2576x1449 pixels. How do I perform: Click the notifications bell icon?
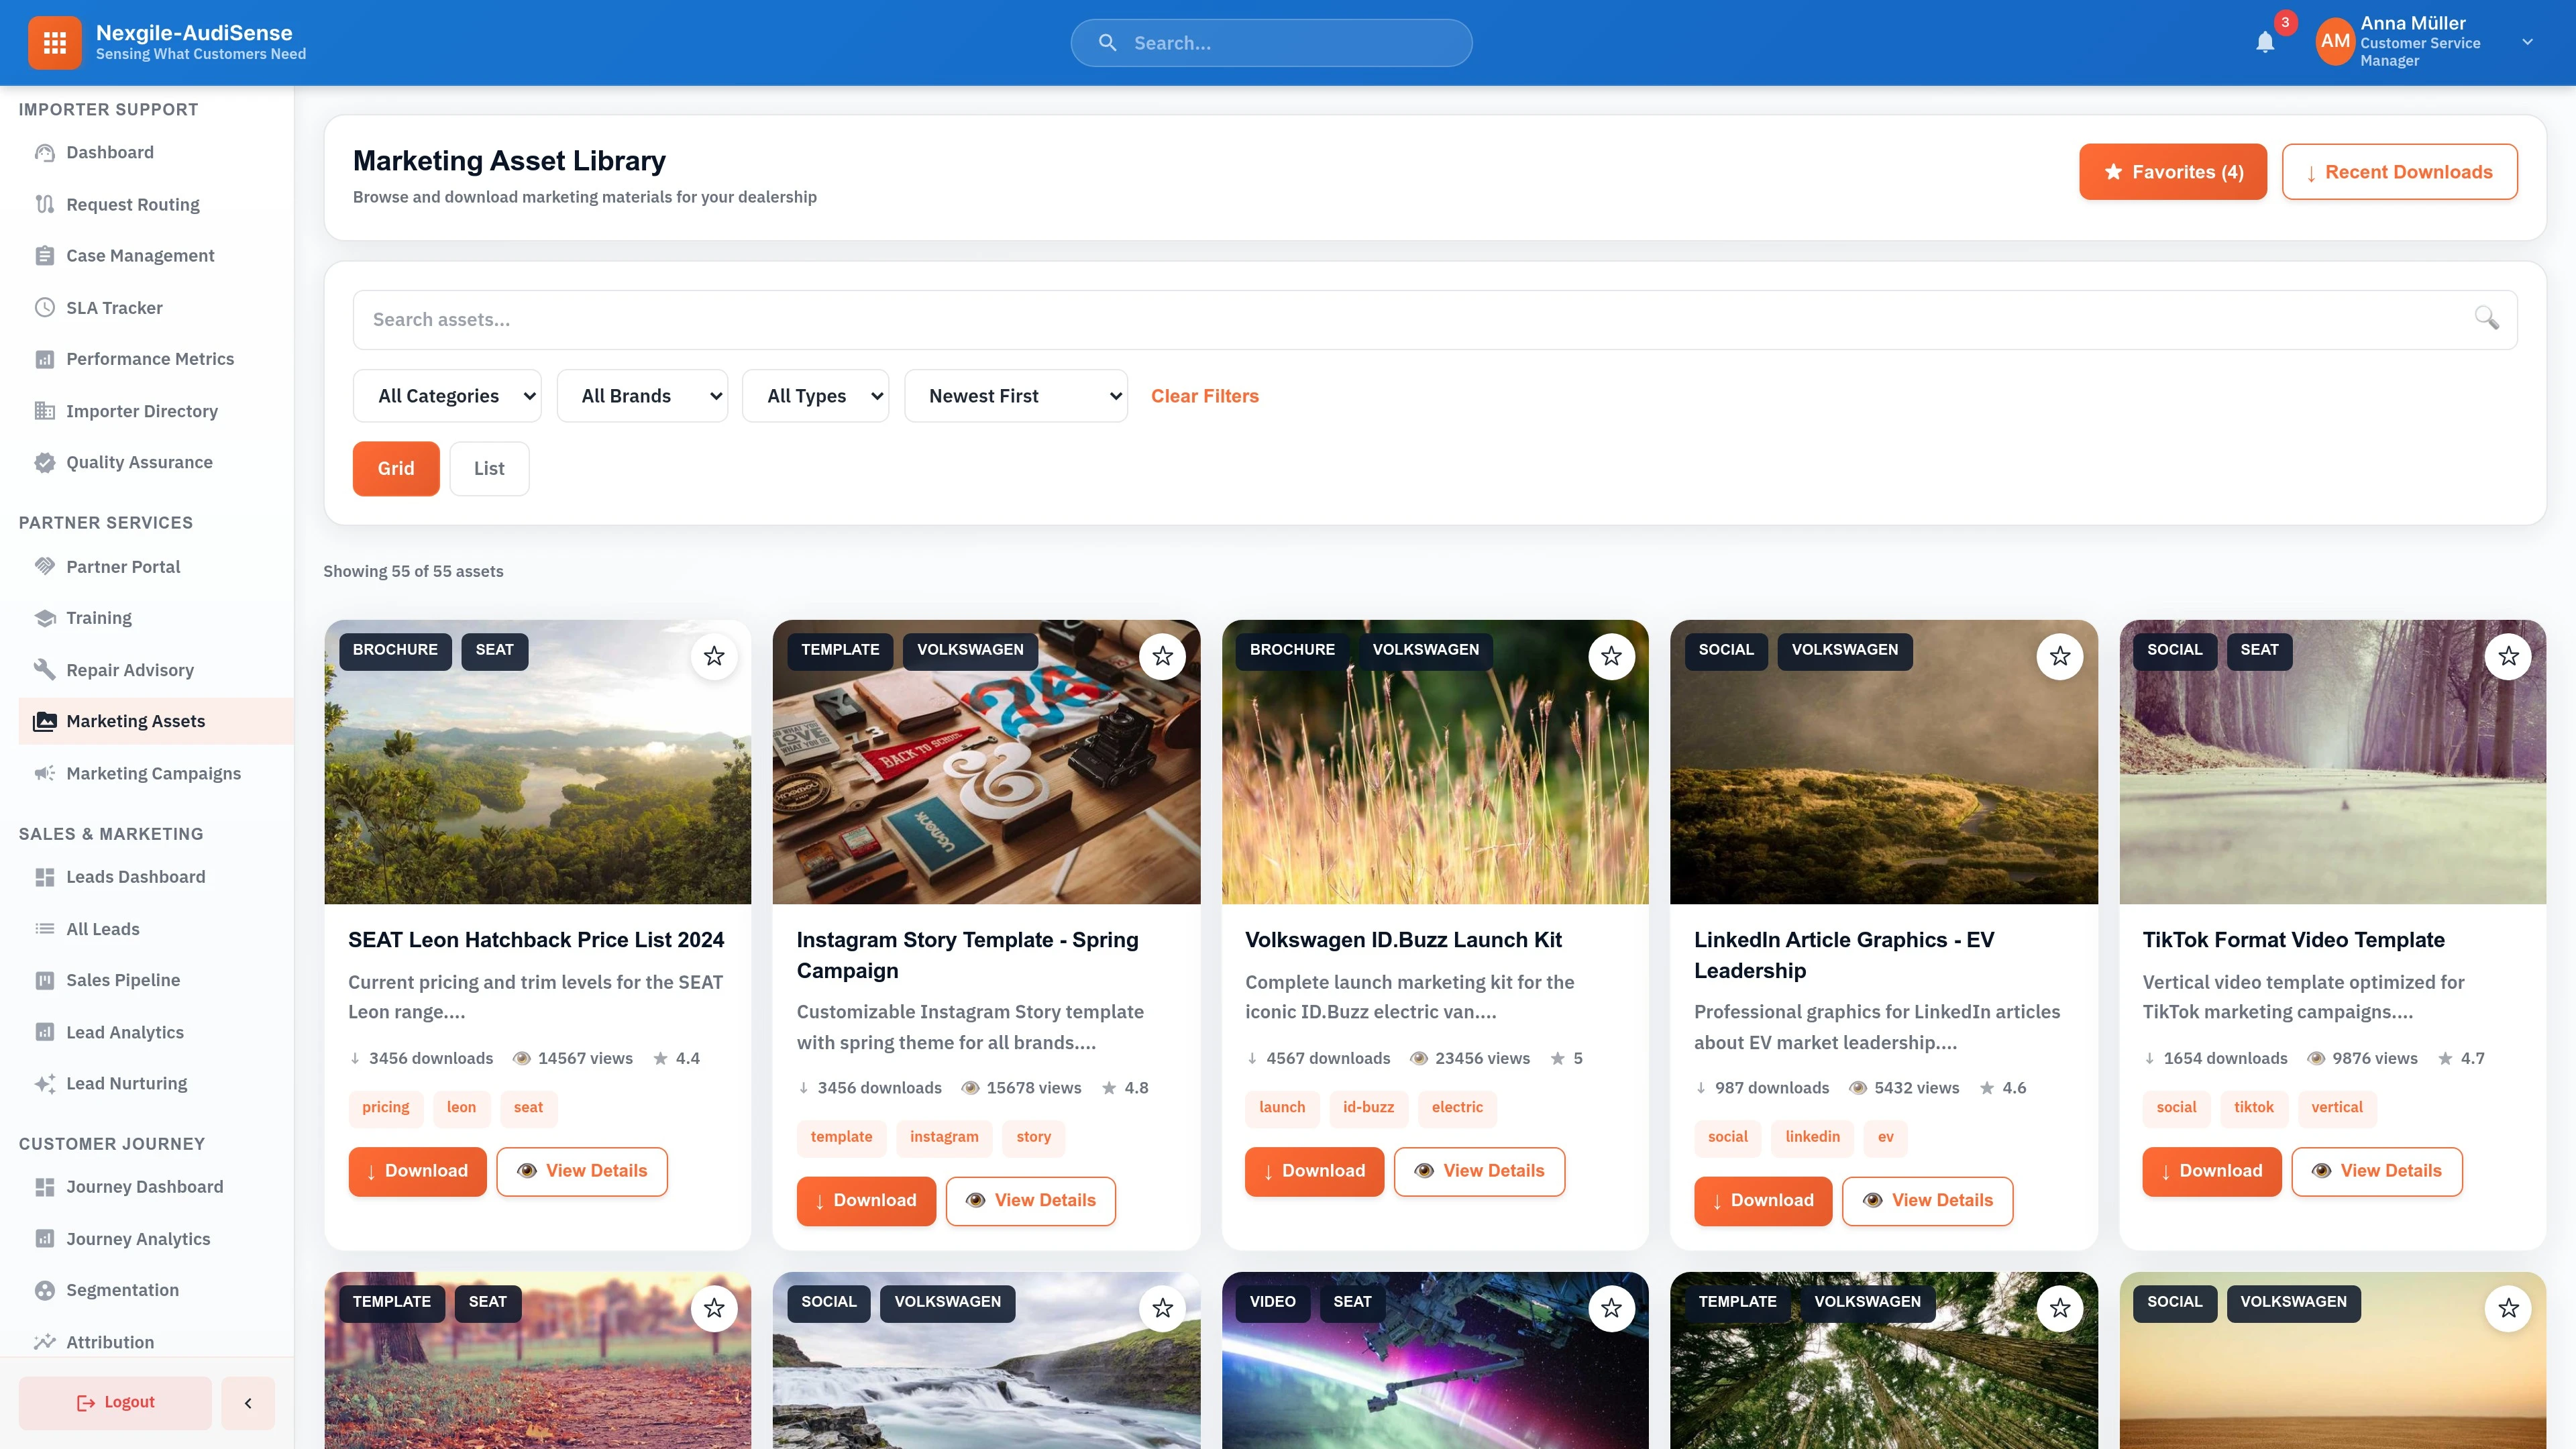coord(2265,43)
